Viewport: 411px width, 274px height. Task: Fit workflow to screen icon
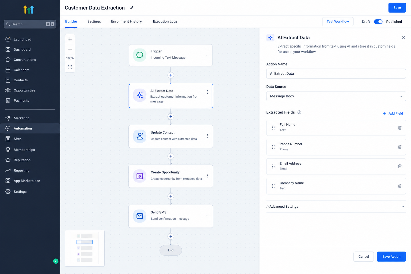coord(70,67)
